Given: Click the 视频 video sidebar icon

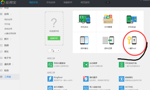Looking at the screenshot, I should pos(1,45).
